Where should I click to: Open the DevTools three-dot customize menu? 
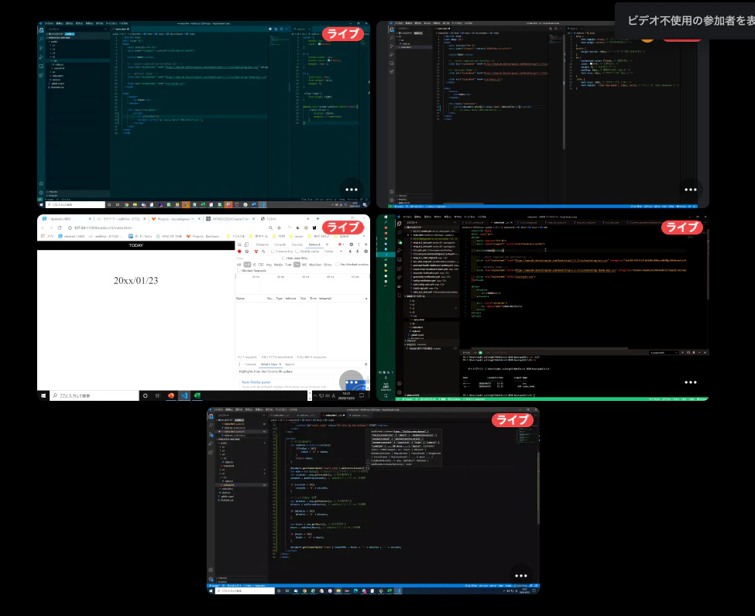tap(359, 245)
